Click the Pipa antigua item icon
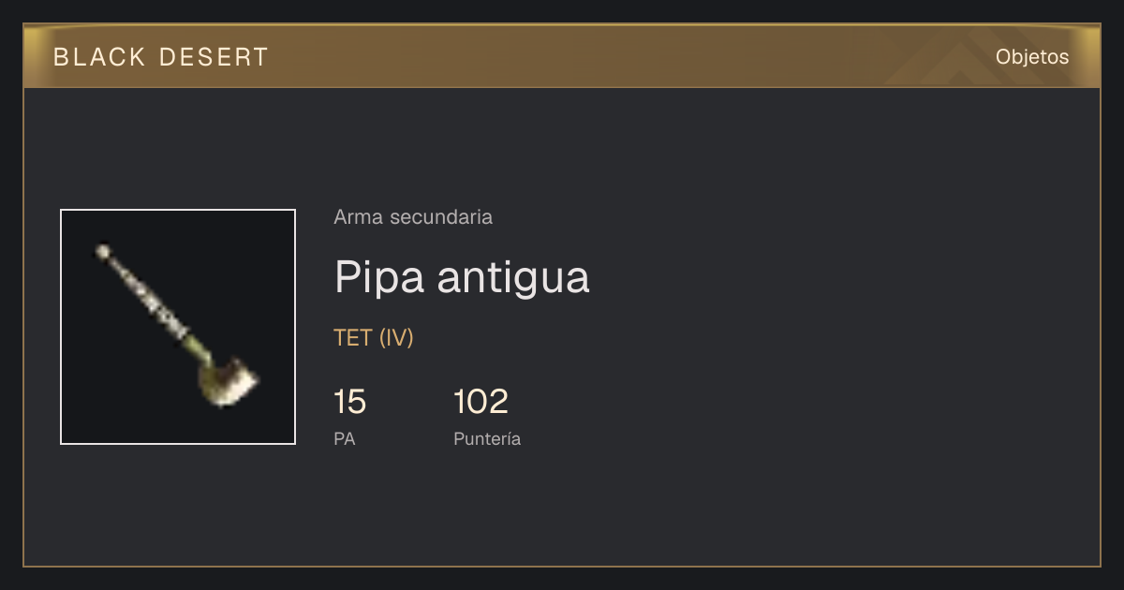 point(178,327)
